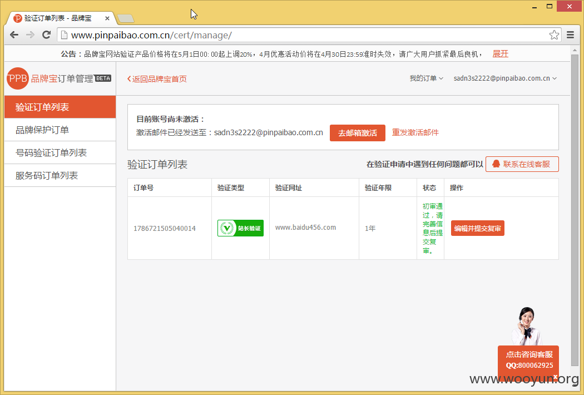This screenshot has width=584, height=395.
Task: Click the 去邮箱激活 button
Action: pos(357,133)
